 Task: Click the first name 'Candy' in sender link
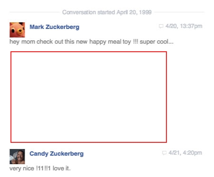[x=39, y=154]
